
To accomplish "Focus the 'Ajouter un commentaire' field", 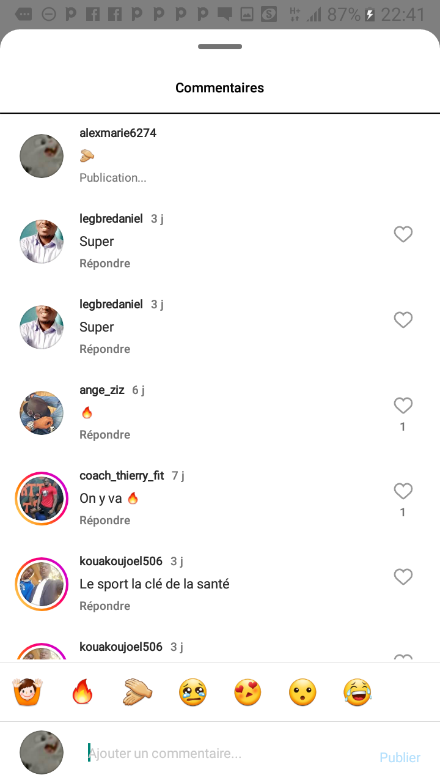I will tap(226, 754).
